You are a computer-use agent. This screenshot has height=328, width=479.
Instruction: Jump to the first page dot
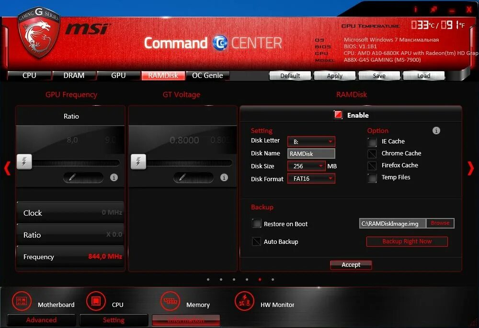208,279
